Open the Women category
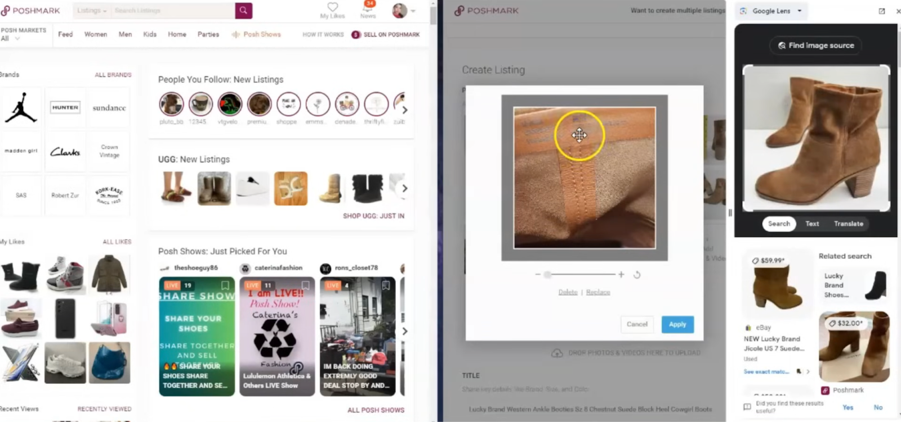 [96, 34]
